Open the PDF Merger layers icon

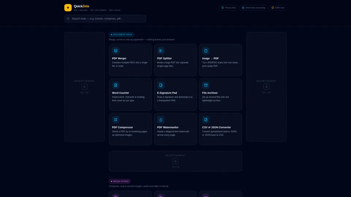point(116,51)
